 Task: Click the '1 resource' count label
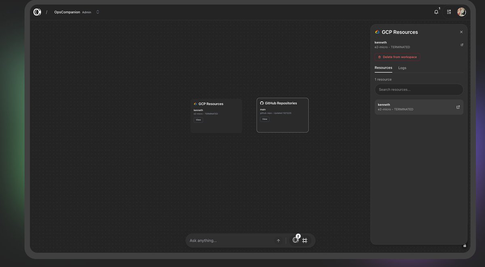[x=383, y=80]
